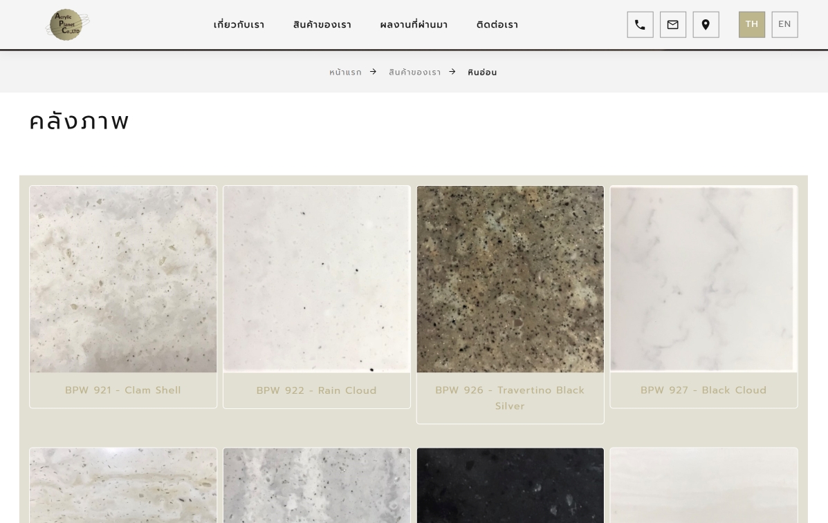
Task: Click the Acrylic Planet Co., Ltd logo
Action: coord(68,24)
